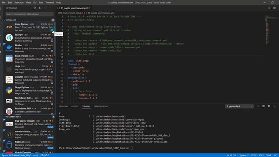Open the File menu
This screenshot has width=279, height=157.
(3, 3)
